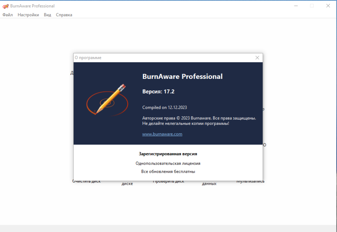Click 'Однопользовательская лицензия' text
337x232 pixels.
coord(168,163)
